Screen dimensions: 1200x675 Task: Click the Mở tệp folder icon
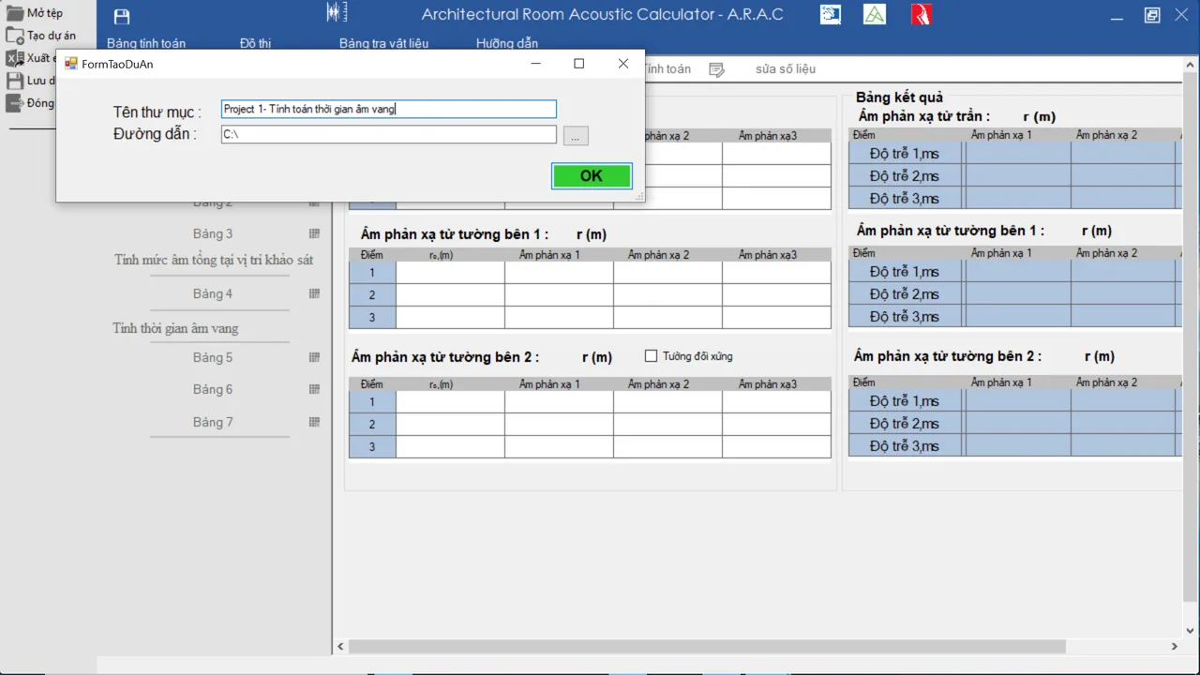tap(15, 13)
